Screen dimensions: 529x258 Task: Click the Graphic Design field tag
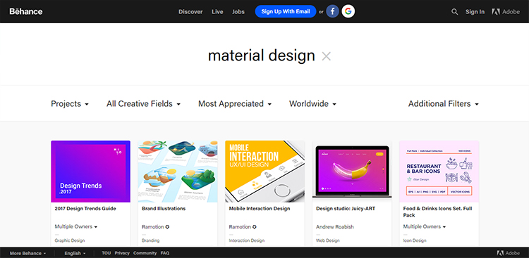(70, 240)
